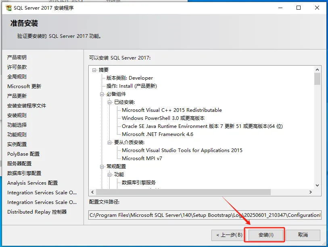Collapse the 已经安装 tree node

[x=110, y=102]
